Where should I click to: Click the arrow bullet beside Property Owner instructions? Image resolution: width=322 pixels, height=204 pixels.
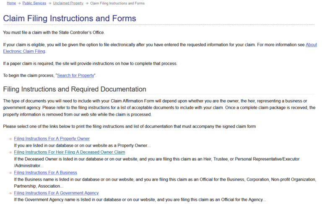click(10, 139)
